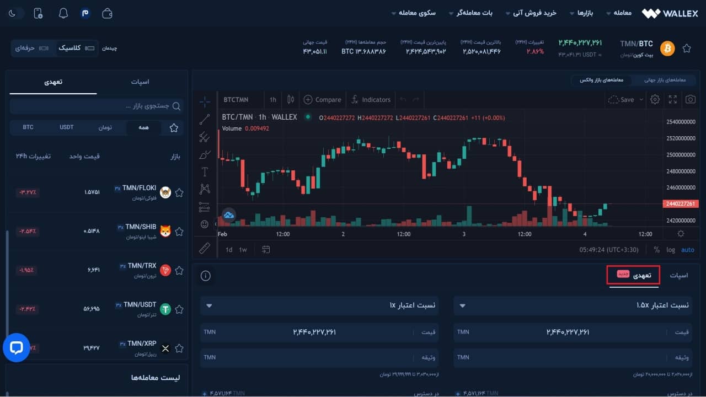Switch to the اسپات market list tab
The image size is (706, 397).
click(140, 82)
